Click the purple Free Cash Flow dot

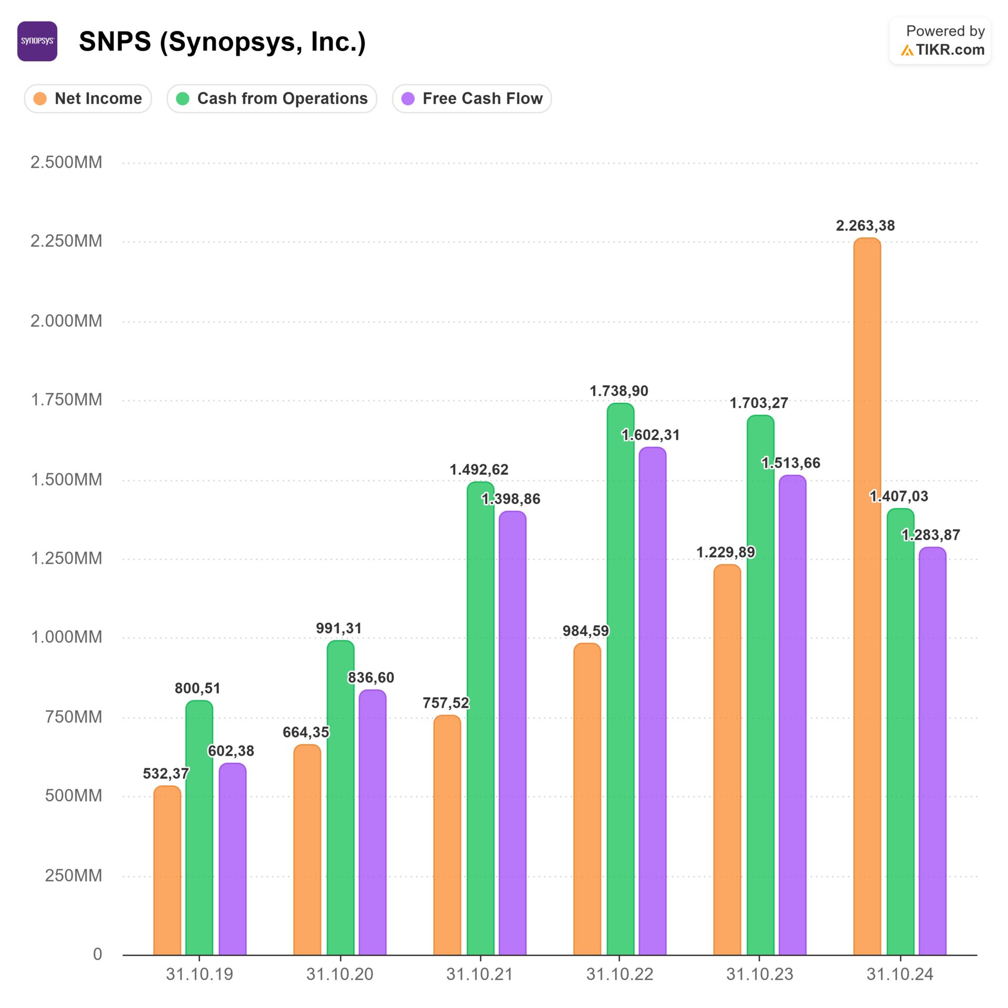tap(408, 99)
